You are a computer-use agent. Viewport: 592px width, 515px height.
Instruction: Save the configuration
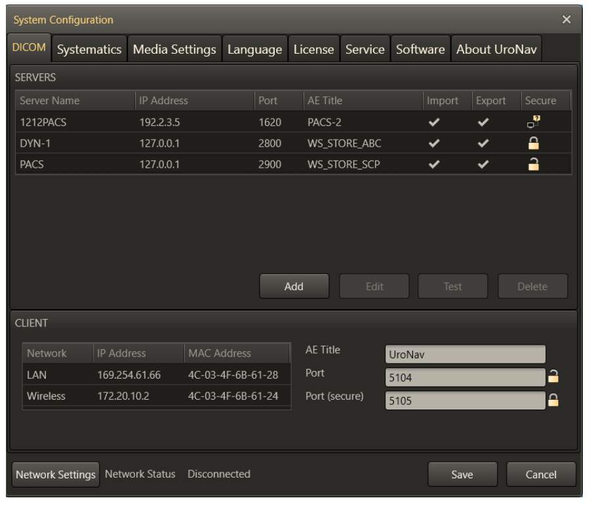[462, 474]
